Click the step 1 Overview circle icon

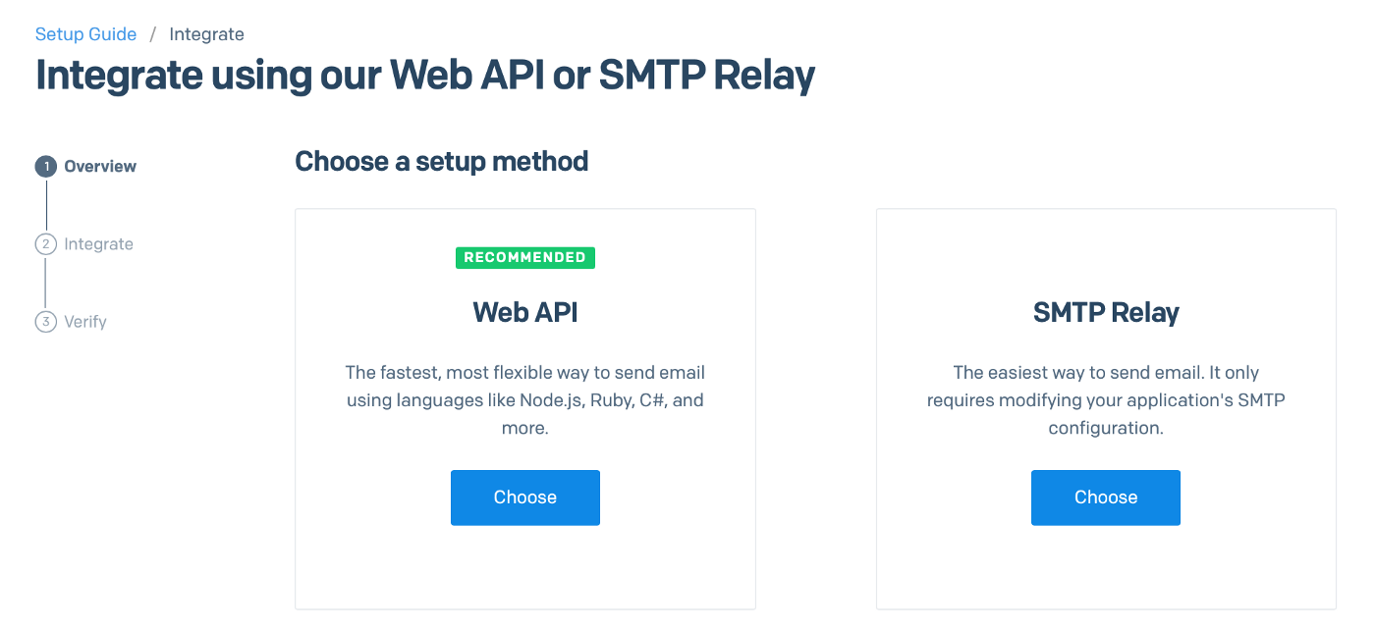[x=46, y=167]
